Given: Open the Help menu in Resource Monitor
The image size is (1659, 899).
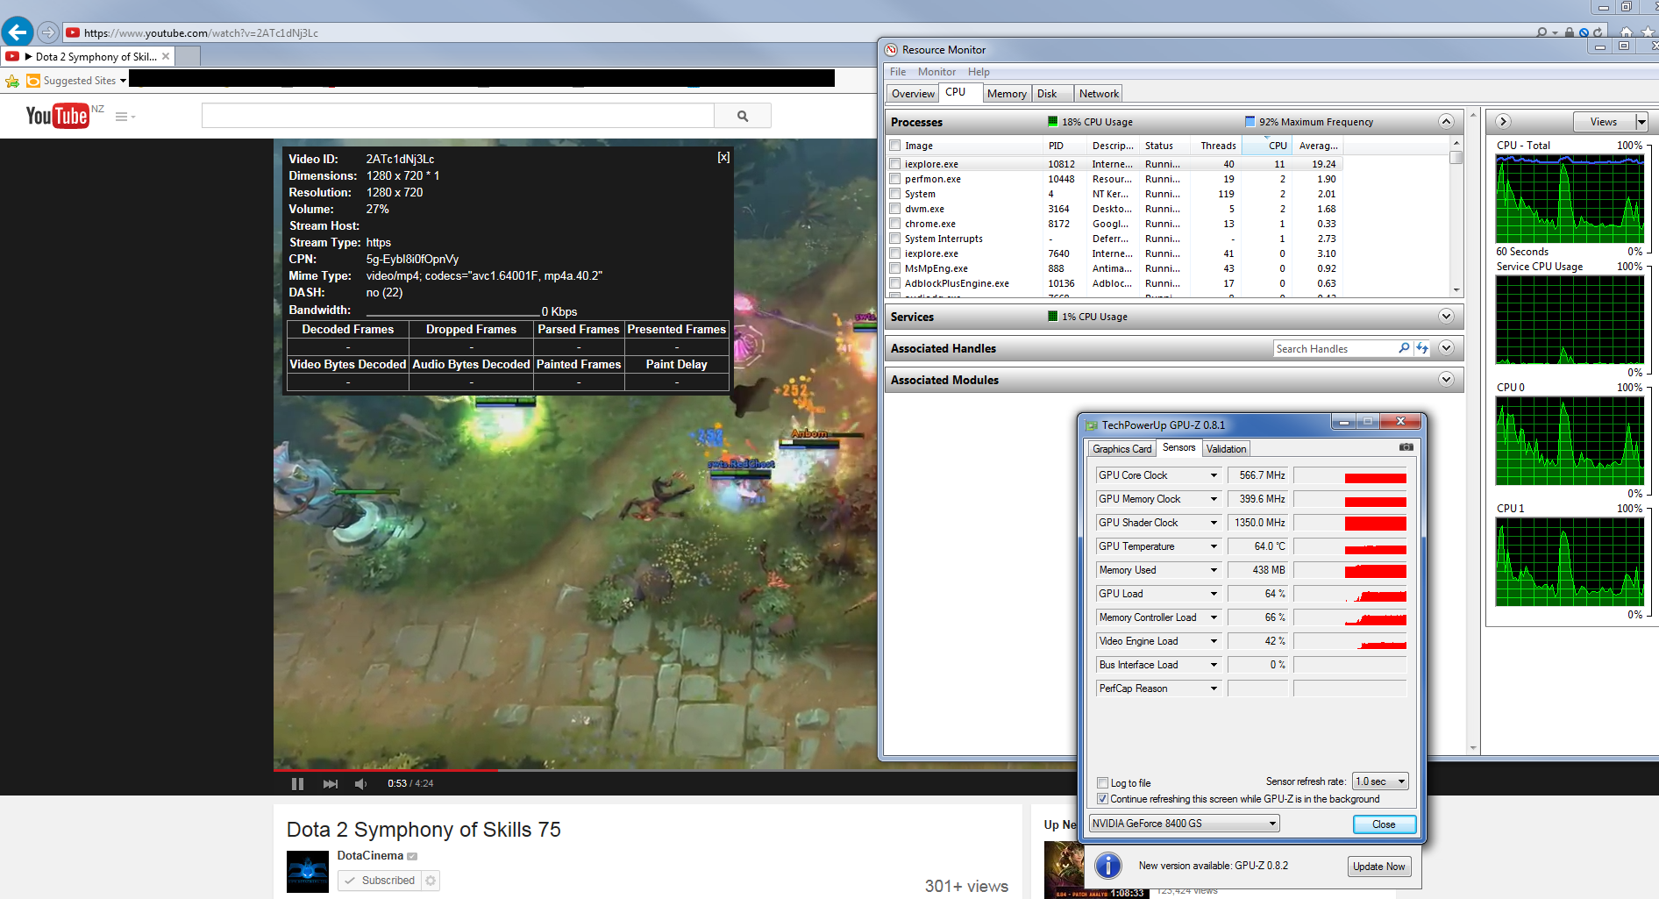Looking at the screenshot, I should (979, 72).
